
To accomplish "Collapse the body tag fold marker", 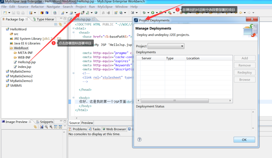I will (74, 98).
